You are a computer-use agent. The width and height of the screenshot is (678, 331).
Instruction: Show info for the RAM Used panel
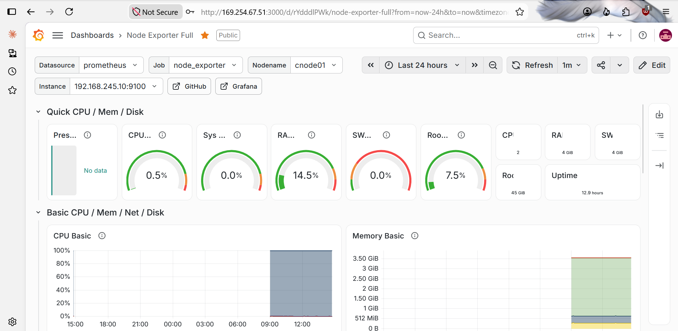pyautogui.click(x=312, y=135)
